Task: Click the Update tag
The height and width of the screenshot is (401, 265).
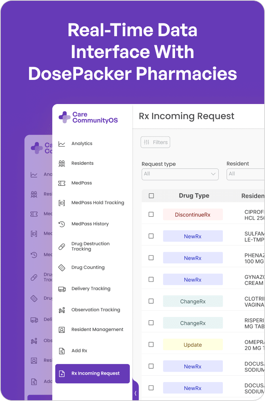Action: 193,345
